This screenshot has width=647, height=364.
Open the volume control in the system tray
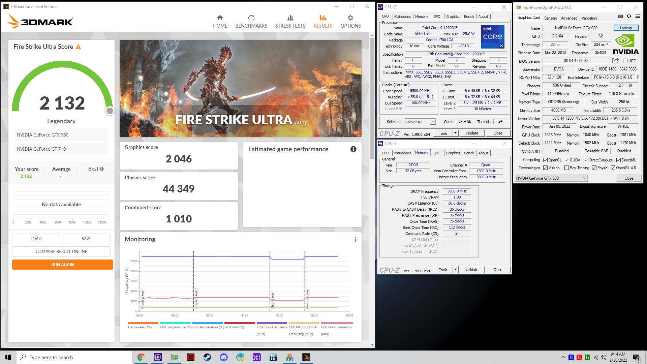[x=603, y=357]
